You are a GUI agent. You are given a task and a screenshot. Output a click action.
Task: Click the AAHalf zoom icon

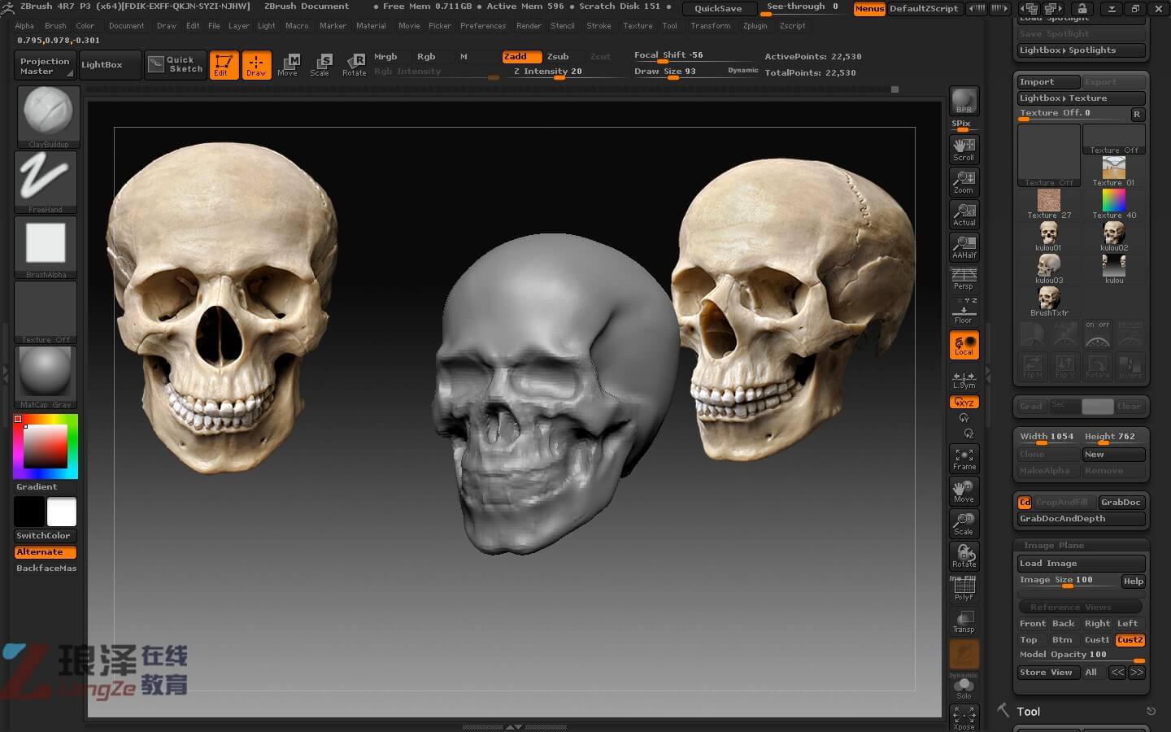[964, 246]
